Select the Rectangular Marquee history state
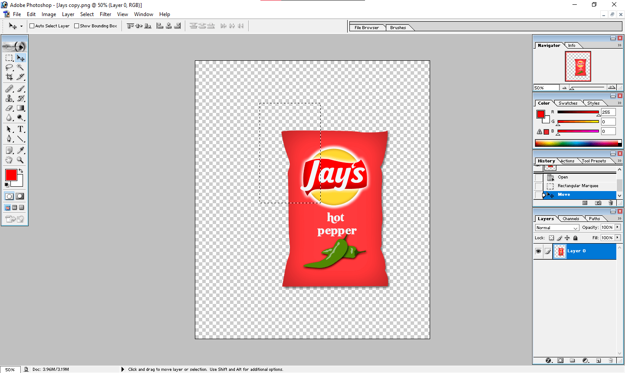 pos(579,186)
